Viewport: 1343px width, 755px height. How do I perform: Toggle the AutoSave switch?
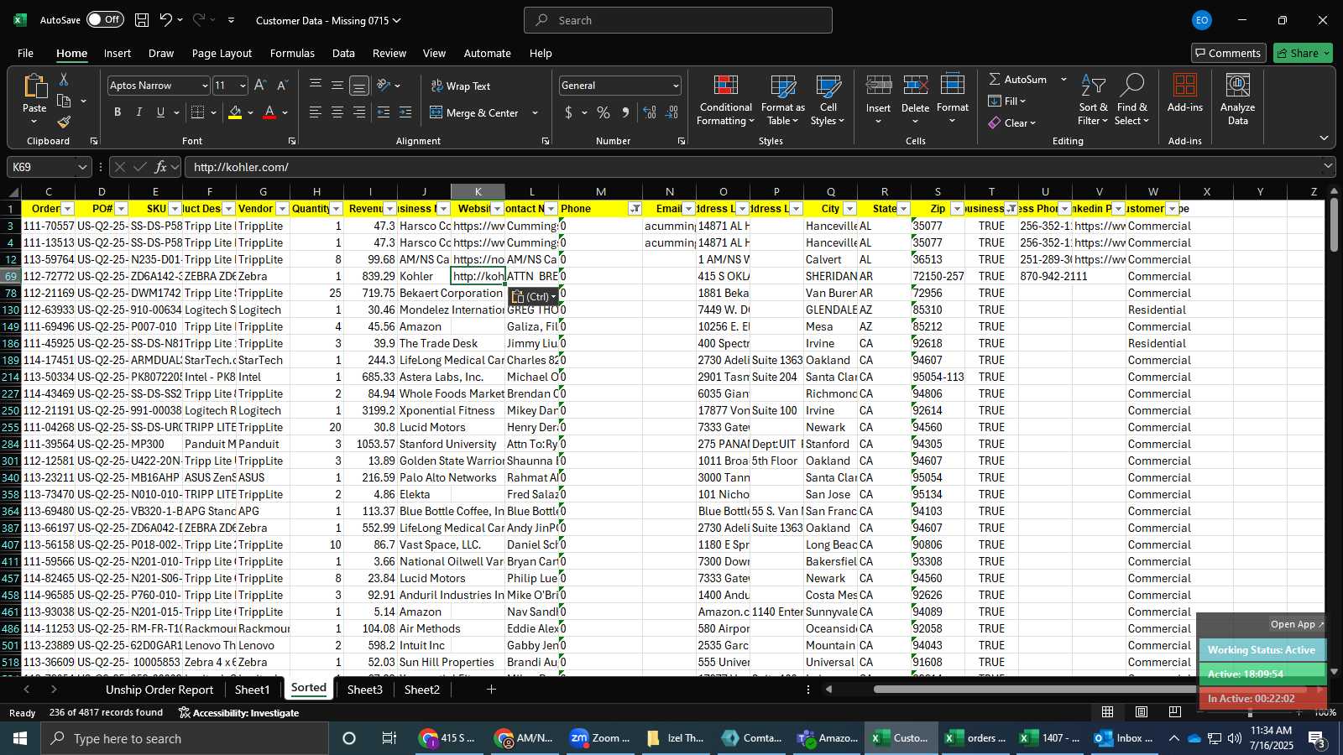pos(105,19)
